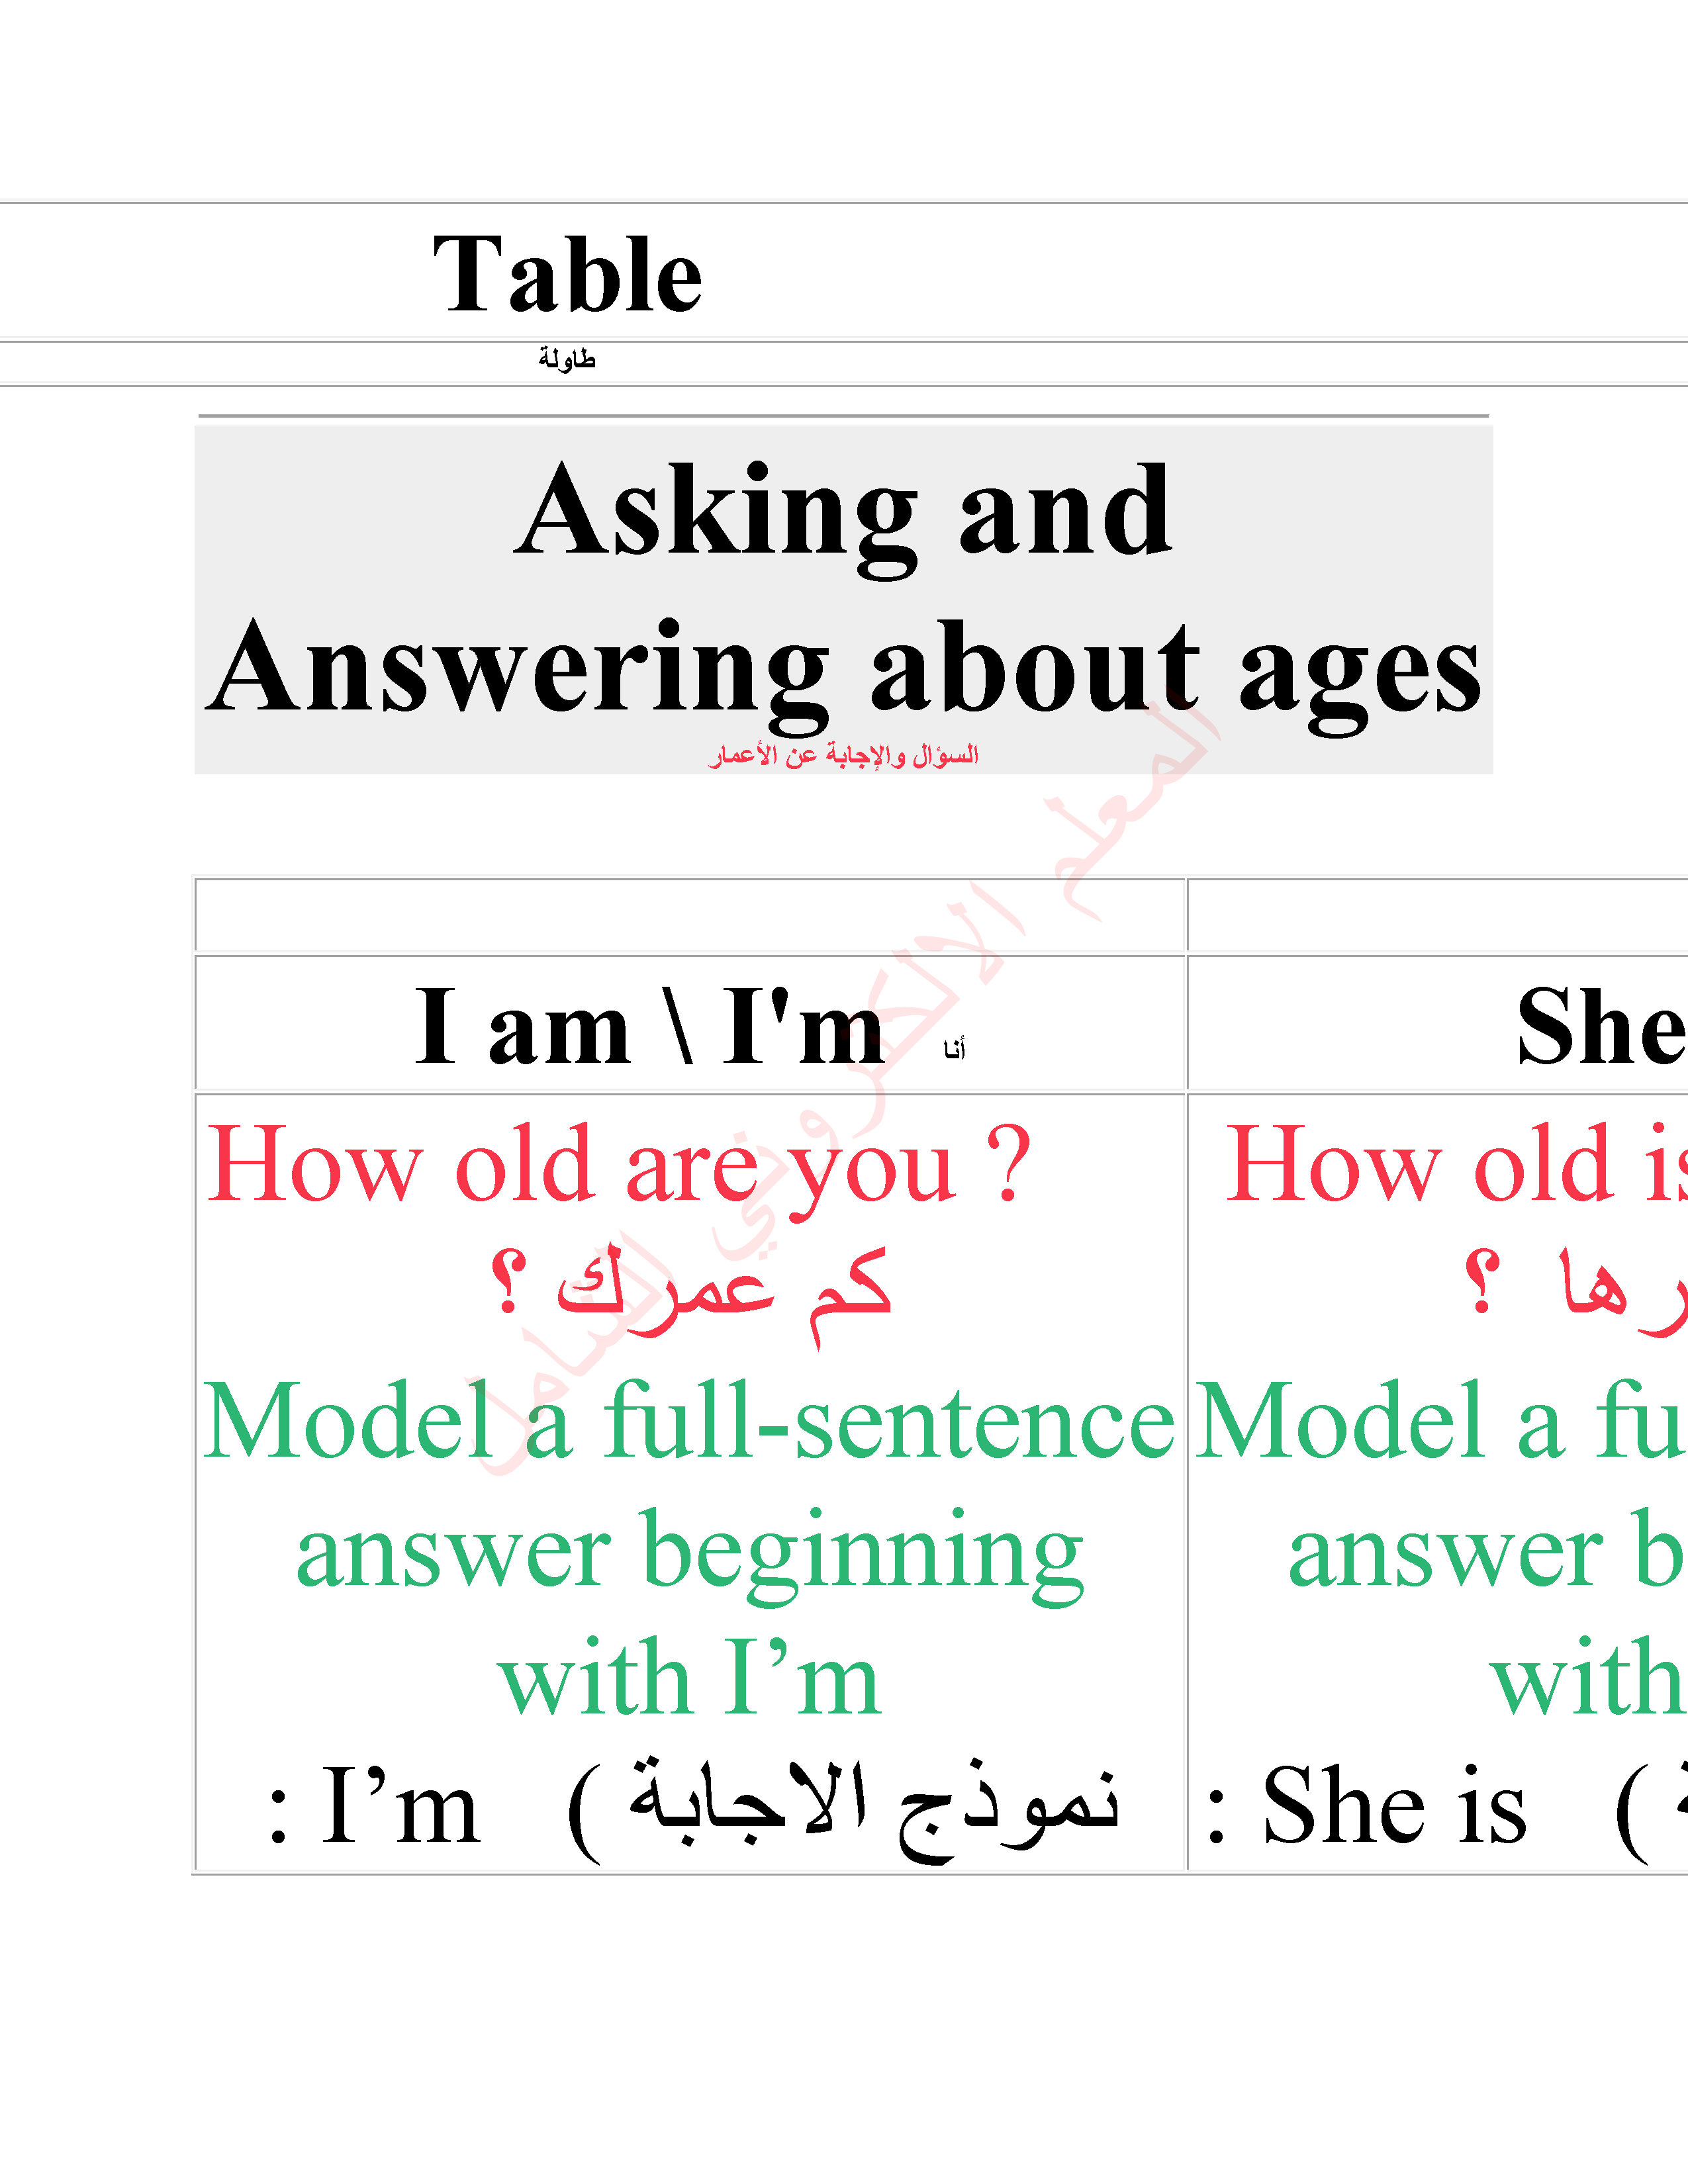The width and height of the screenshot is (1688, 2184).
Task: Click the black ": She is" answer text
Action: (1368, 1806)
